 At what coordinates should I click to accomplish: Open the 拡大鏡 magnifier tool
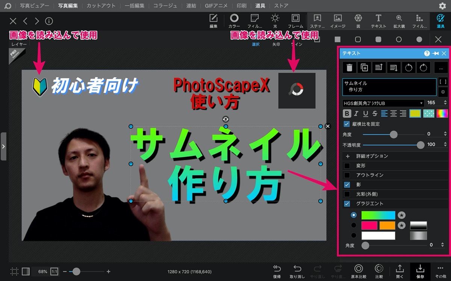(399, 21)
